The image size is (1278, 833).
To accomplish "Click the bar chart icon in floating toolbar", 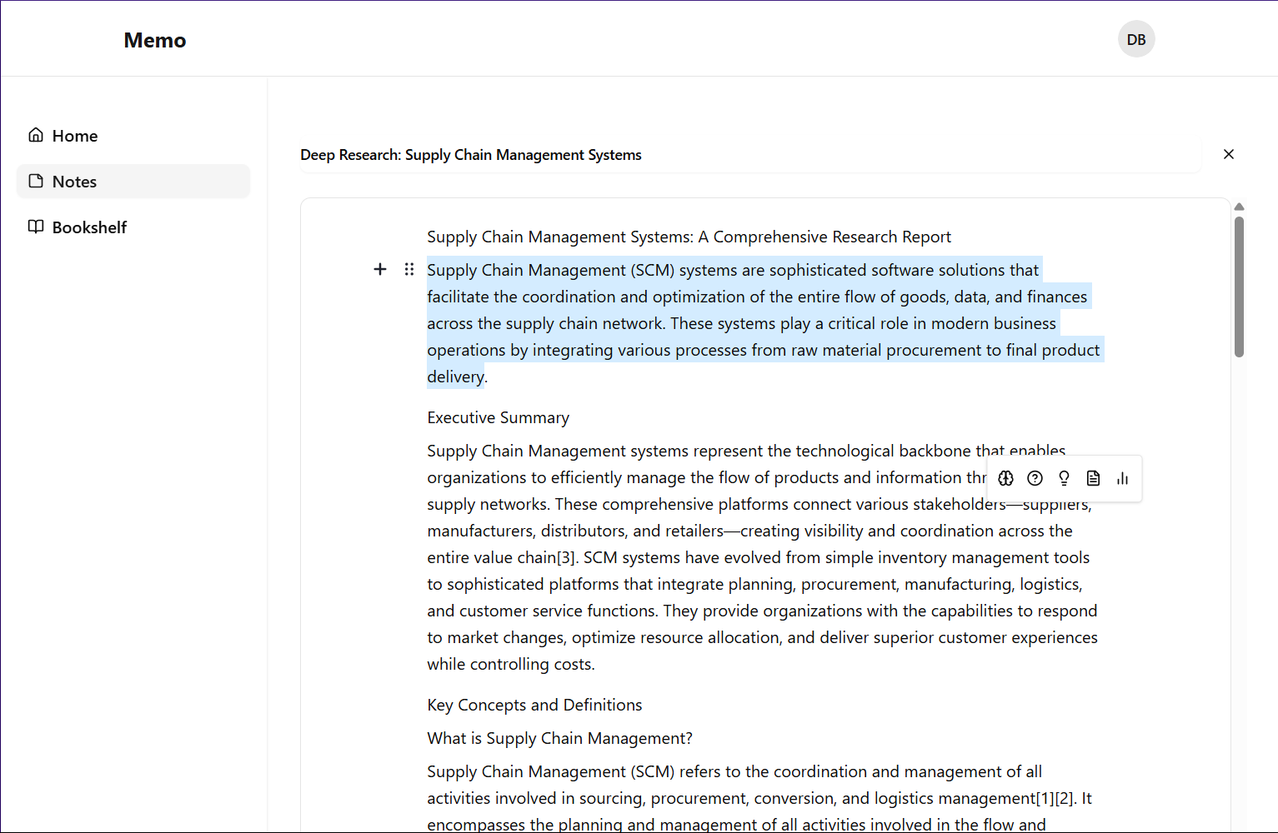I will [1122, 478].
